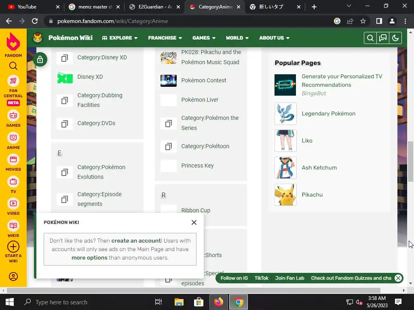The image size is (414, 310).
Task: Click the share page icon in address bar
Action: [x=350, y=21]
